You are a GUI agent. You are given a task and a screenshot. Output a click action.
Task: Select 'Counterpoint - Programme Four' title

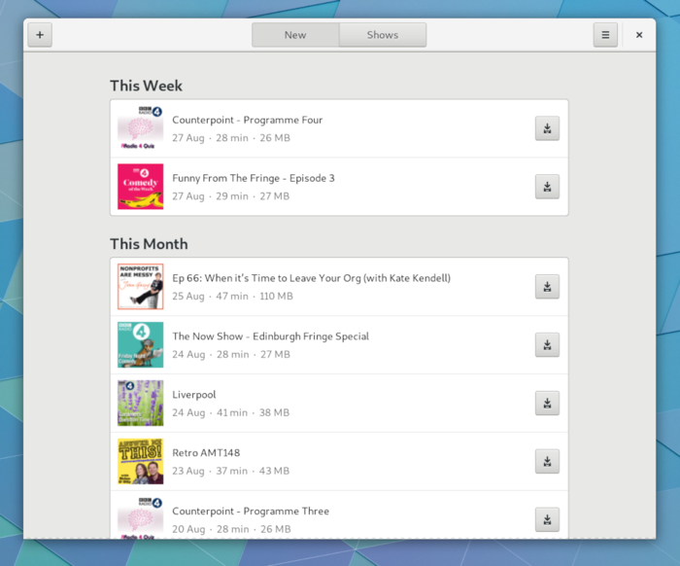(x=247, y=120)
